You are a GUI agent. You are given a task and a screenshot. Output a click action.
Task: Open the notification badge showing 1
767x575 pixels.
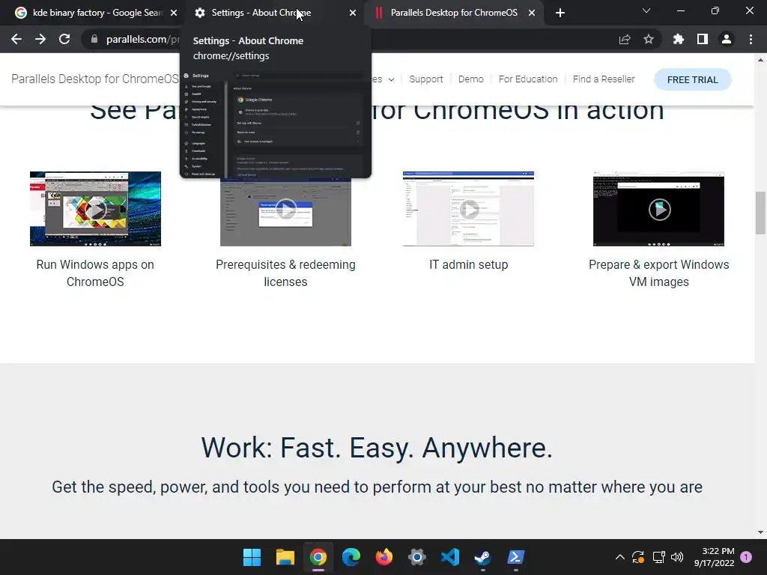tap(746, 557)
